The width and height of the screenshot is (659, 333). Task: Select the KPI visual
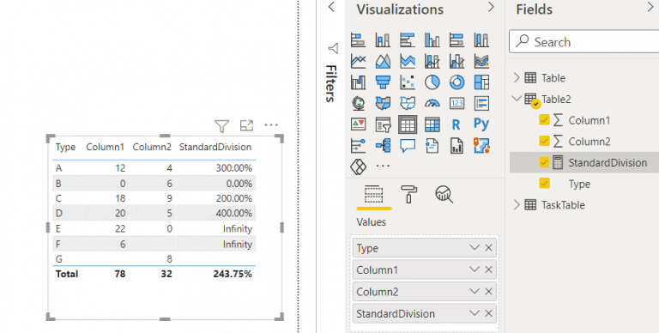(358, 124)
